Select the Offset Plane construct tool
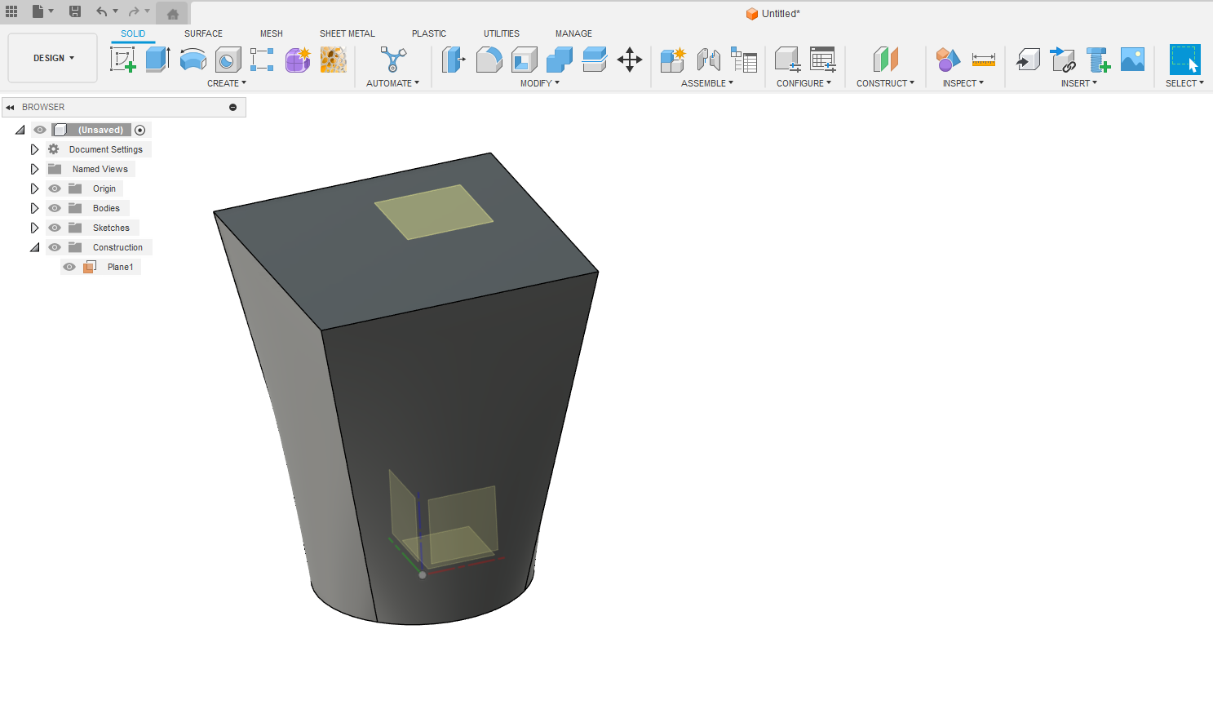The image size is (1213, 718). (x=885, y=60)
